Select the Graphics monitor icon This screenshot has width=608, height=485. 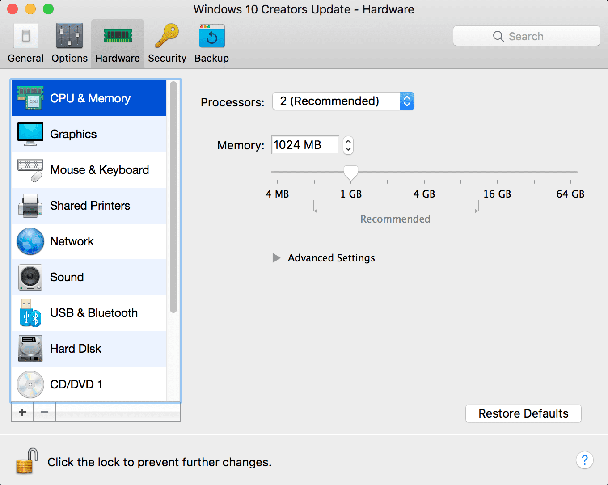pyautogui.click(x=30, y=134)
